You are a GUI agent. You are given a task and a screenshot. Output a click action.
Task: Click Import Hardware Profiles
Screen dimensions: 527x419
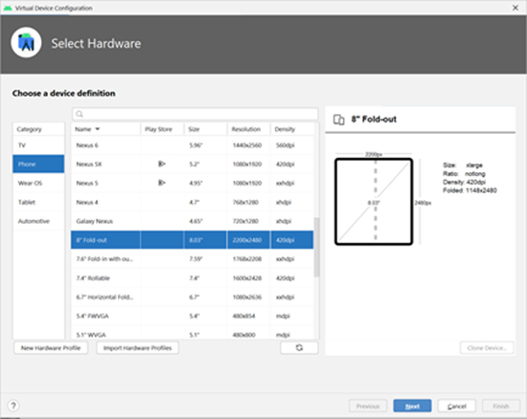click(137, 348)
